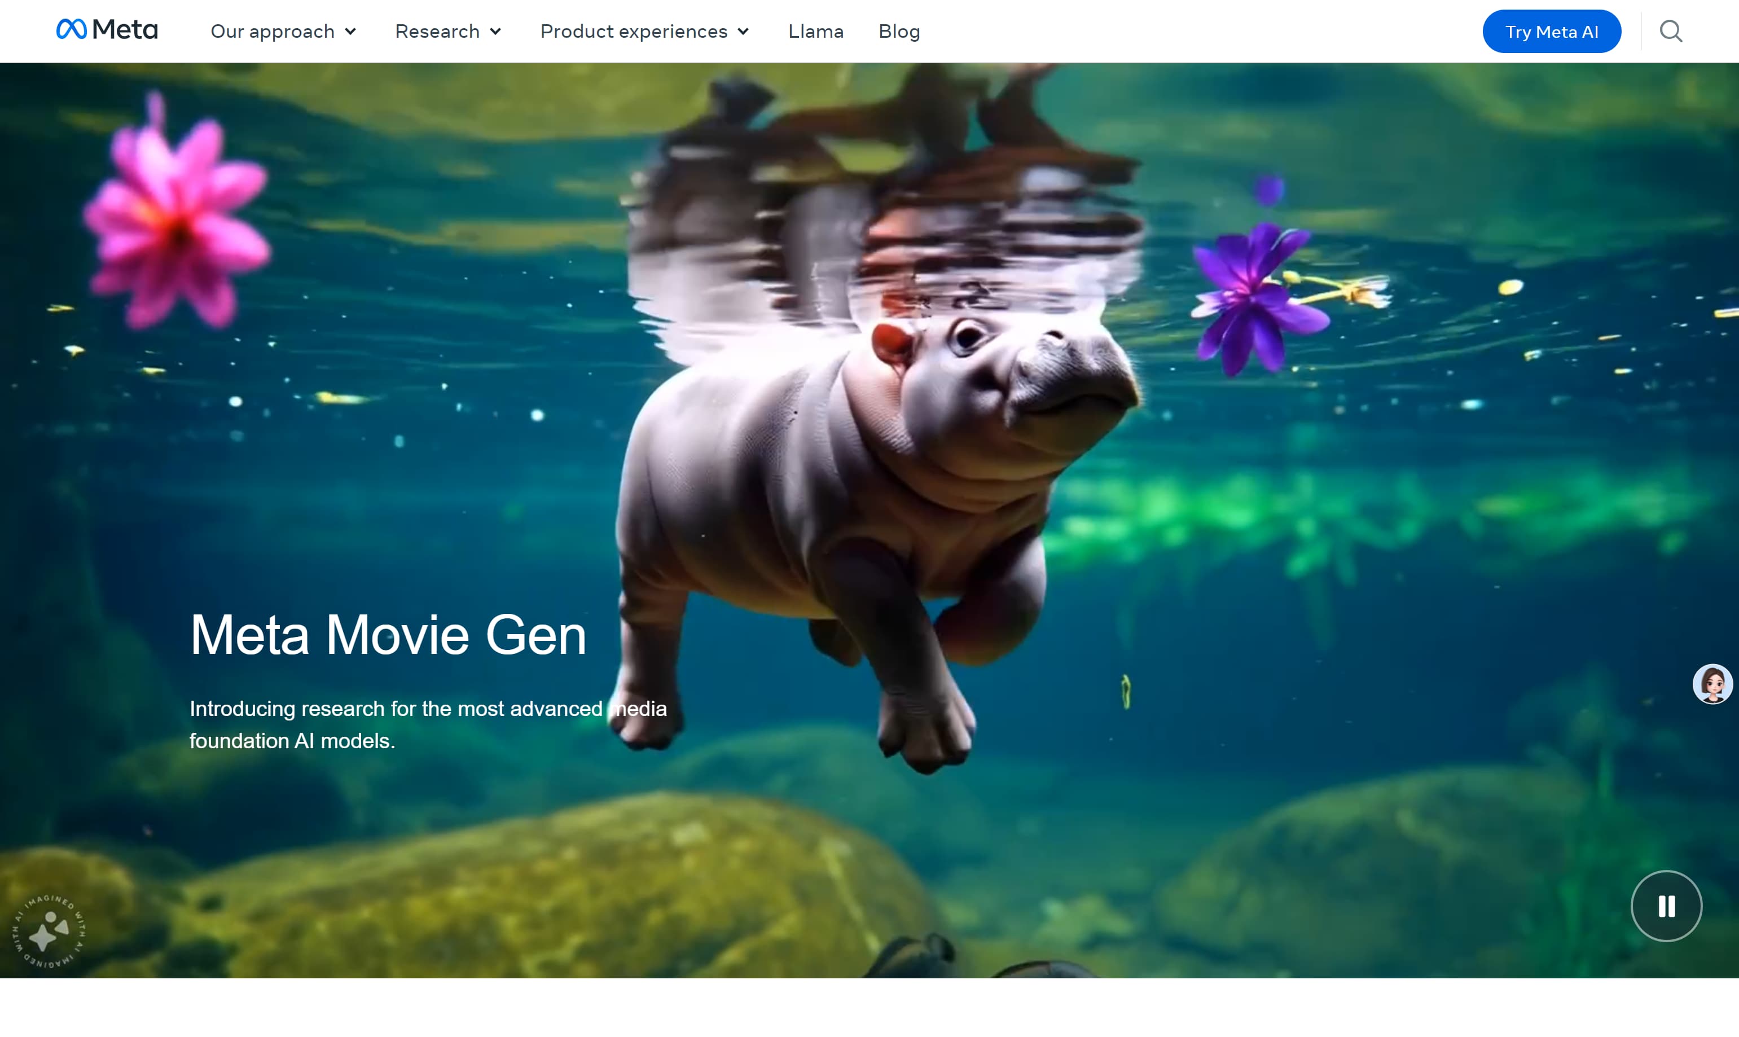This screenshot has height=1037, width=1739.
Task: Open the search magnifier icon
Action: (x=1671, y=32)
